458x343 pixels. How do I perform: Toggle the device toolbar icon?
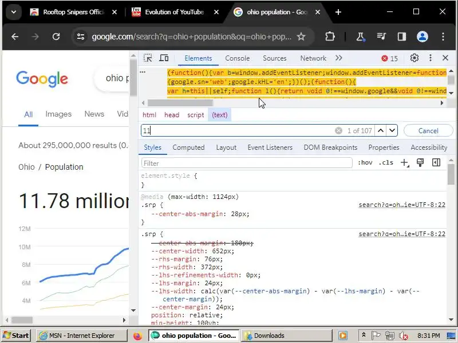click(x=164, y=58)
